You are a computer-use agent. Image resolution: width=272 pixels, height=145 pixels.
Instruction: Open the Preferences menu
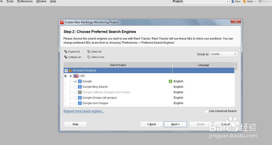[x=25, y=1]
